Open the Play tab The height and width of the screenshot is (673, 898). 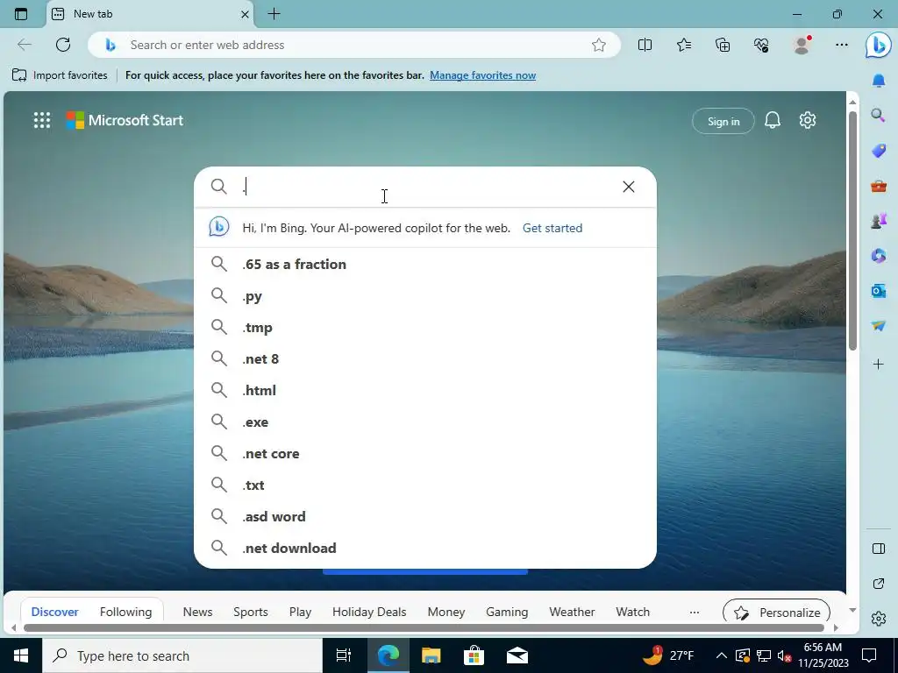point(300,612)
